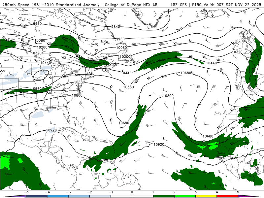The height and width of the screenshot is (198, 264).
Task: Click the purple right arrow end of colorbar
Action: click(249, 196)
